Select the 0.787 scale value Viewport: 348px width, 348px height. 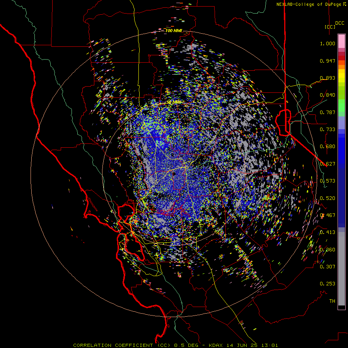(328, 112)
